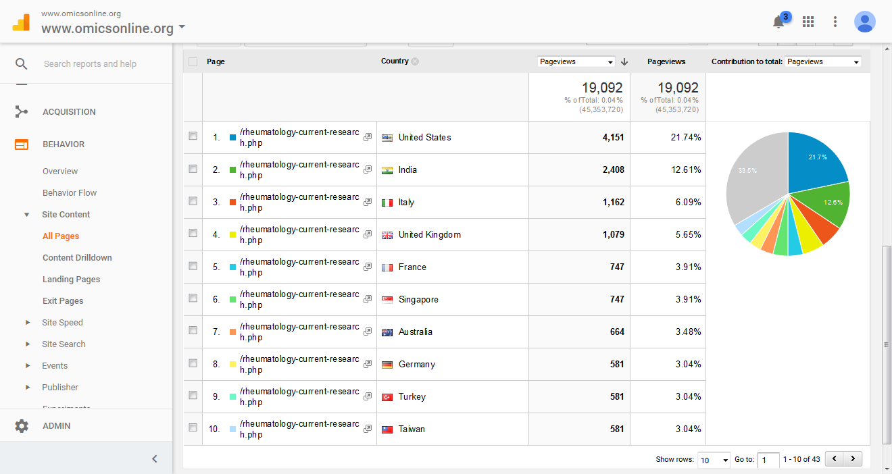Open Singapore row external page icon

pyautogui.click(x=368, y=299)
